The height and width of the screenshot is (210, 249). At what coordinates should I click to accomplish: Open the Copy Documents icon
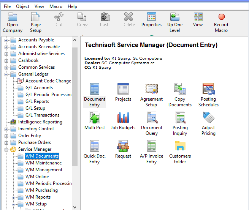180,89
